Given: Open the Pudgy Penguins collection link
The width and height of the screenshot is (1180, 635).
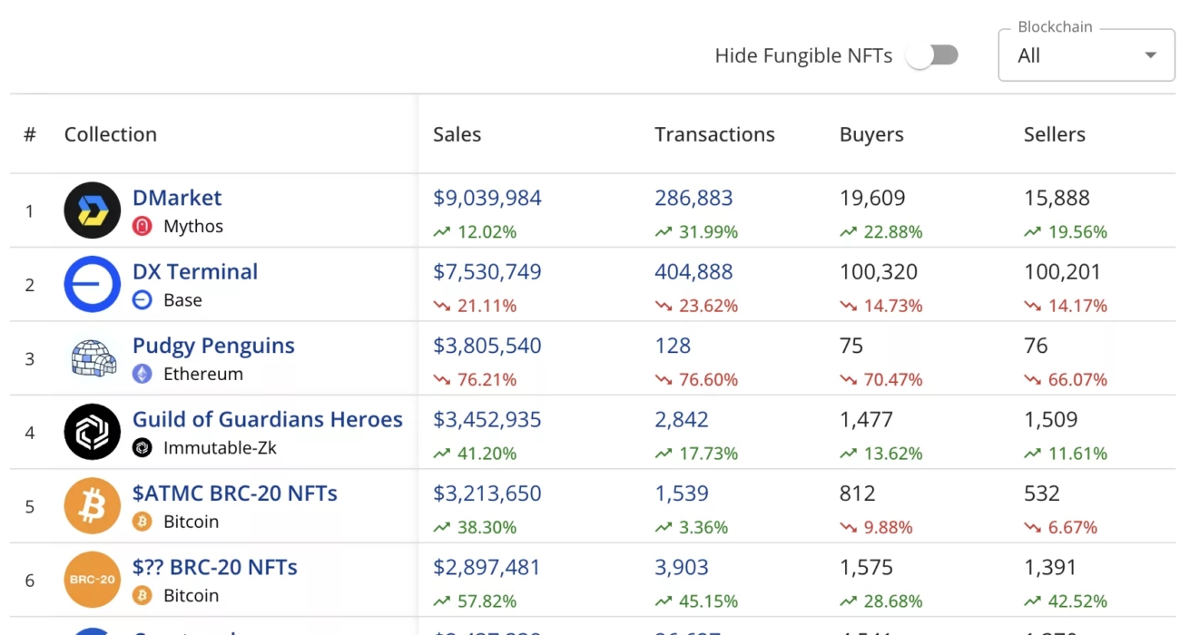Looking at the screenshot, I should [x=213, y=346].
